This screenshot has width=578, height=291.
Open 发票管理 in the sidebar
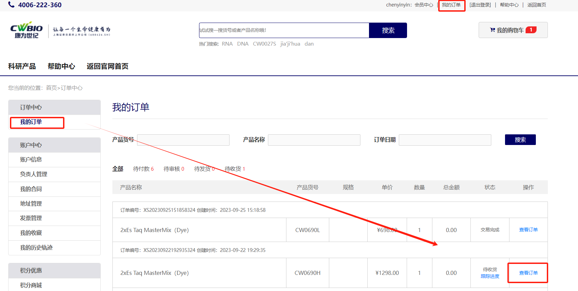pyautogui.click(x=31, y=218)
